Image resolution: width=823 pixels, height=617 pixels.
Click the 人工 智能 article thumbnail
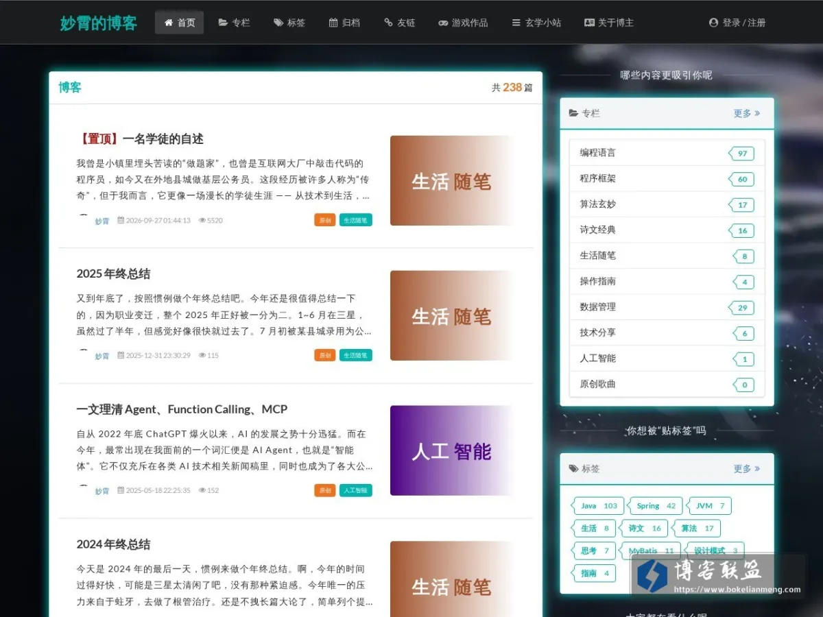pos(451,450)
